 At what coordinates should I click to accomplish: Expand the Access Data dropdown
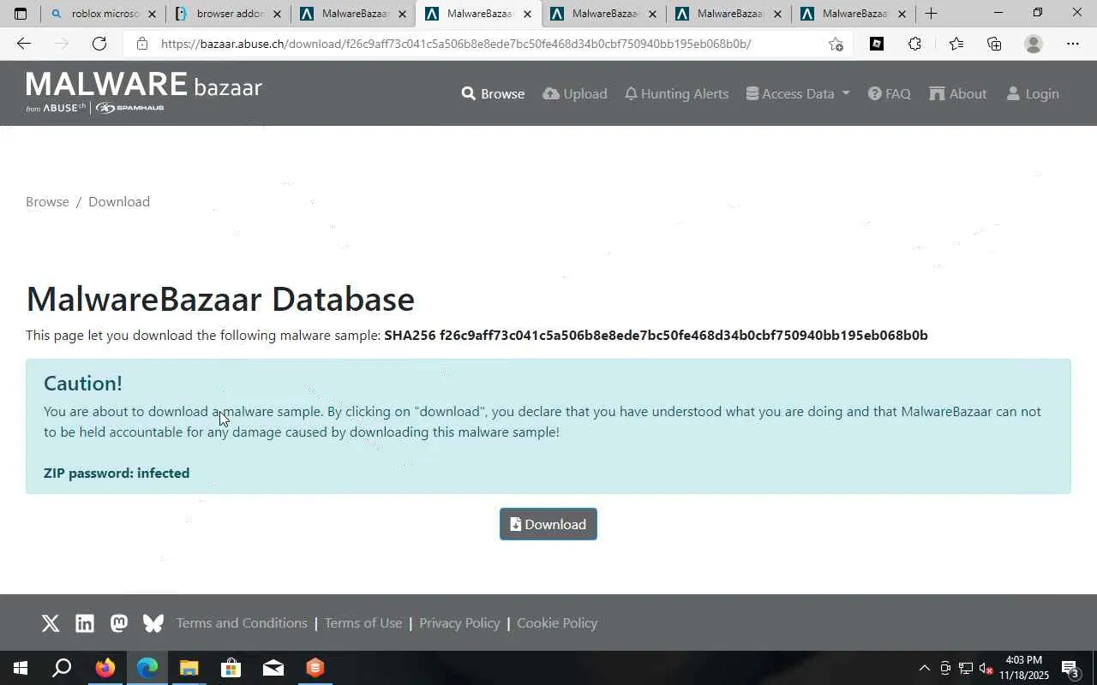(x=798, y=93)
